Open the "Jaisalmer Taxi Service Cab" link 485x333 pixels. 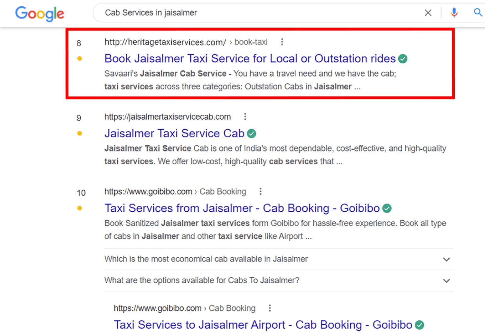(x=174, y=133)
